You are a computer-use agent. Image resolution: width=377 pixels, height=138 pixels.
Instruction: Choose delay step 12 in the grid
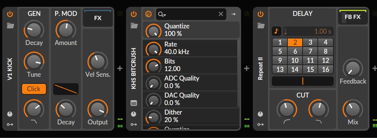(325, 60)
